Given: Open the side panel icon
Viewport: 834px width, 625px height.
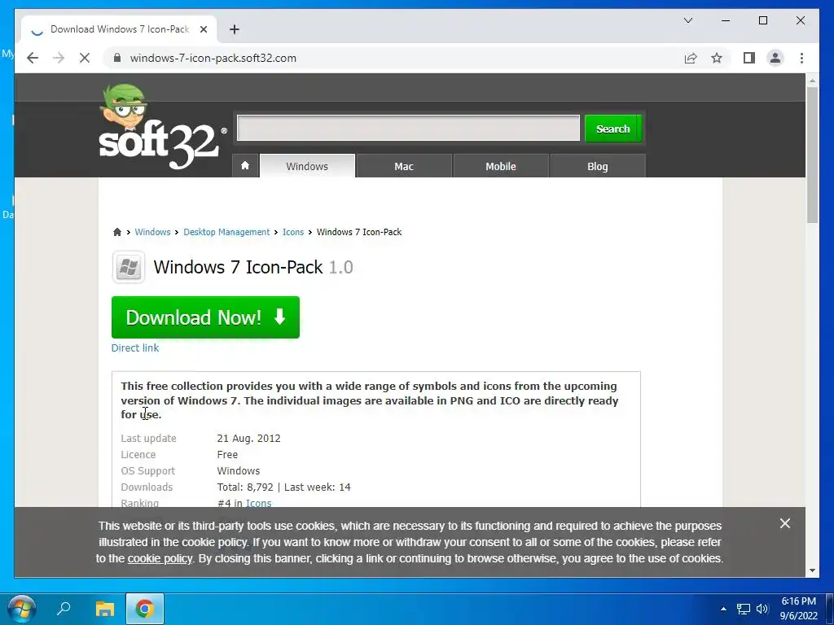Looking at the screenshot, I should (x=749, y=58).
